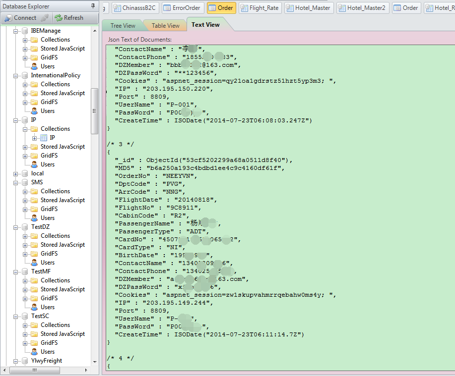Click Users icon under IP database
The height and width of the screenshot is (376, 455).
click(x=34, y=164)
